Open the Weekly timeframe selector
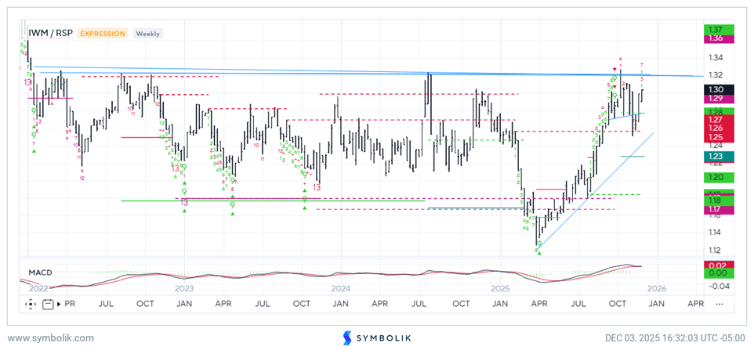Screen dimensions: 754x350 (x=147, y=34)
